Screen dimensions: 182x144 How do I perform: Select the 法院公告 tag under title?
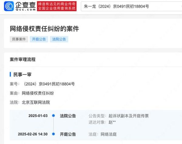59,39
